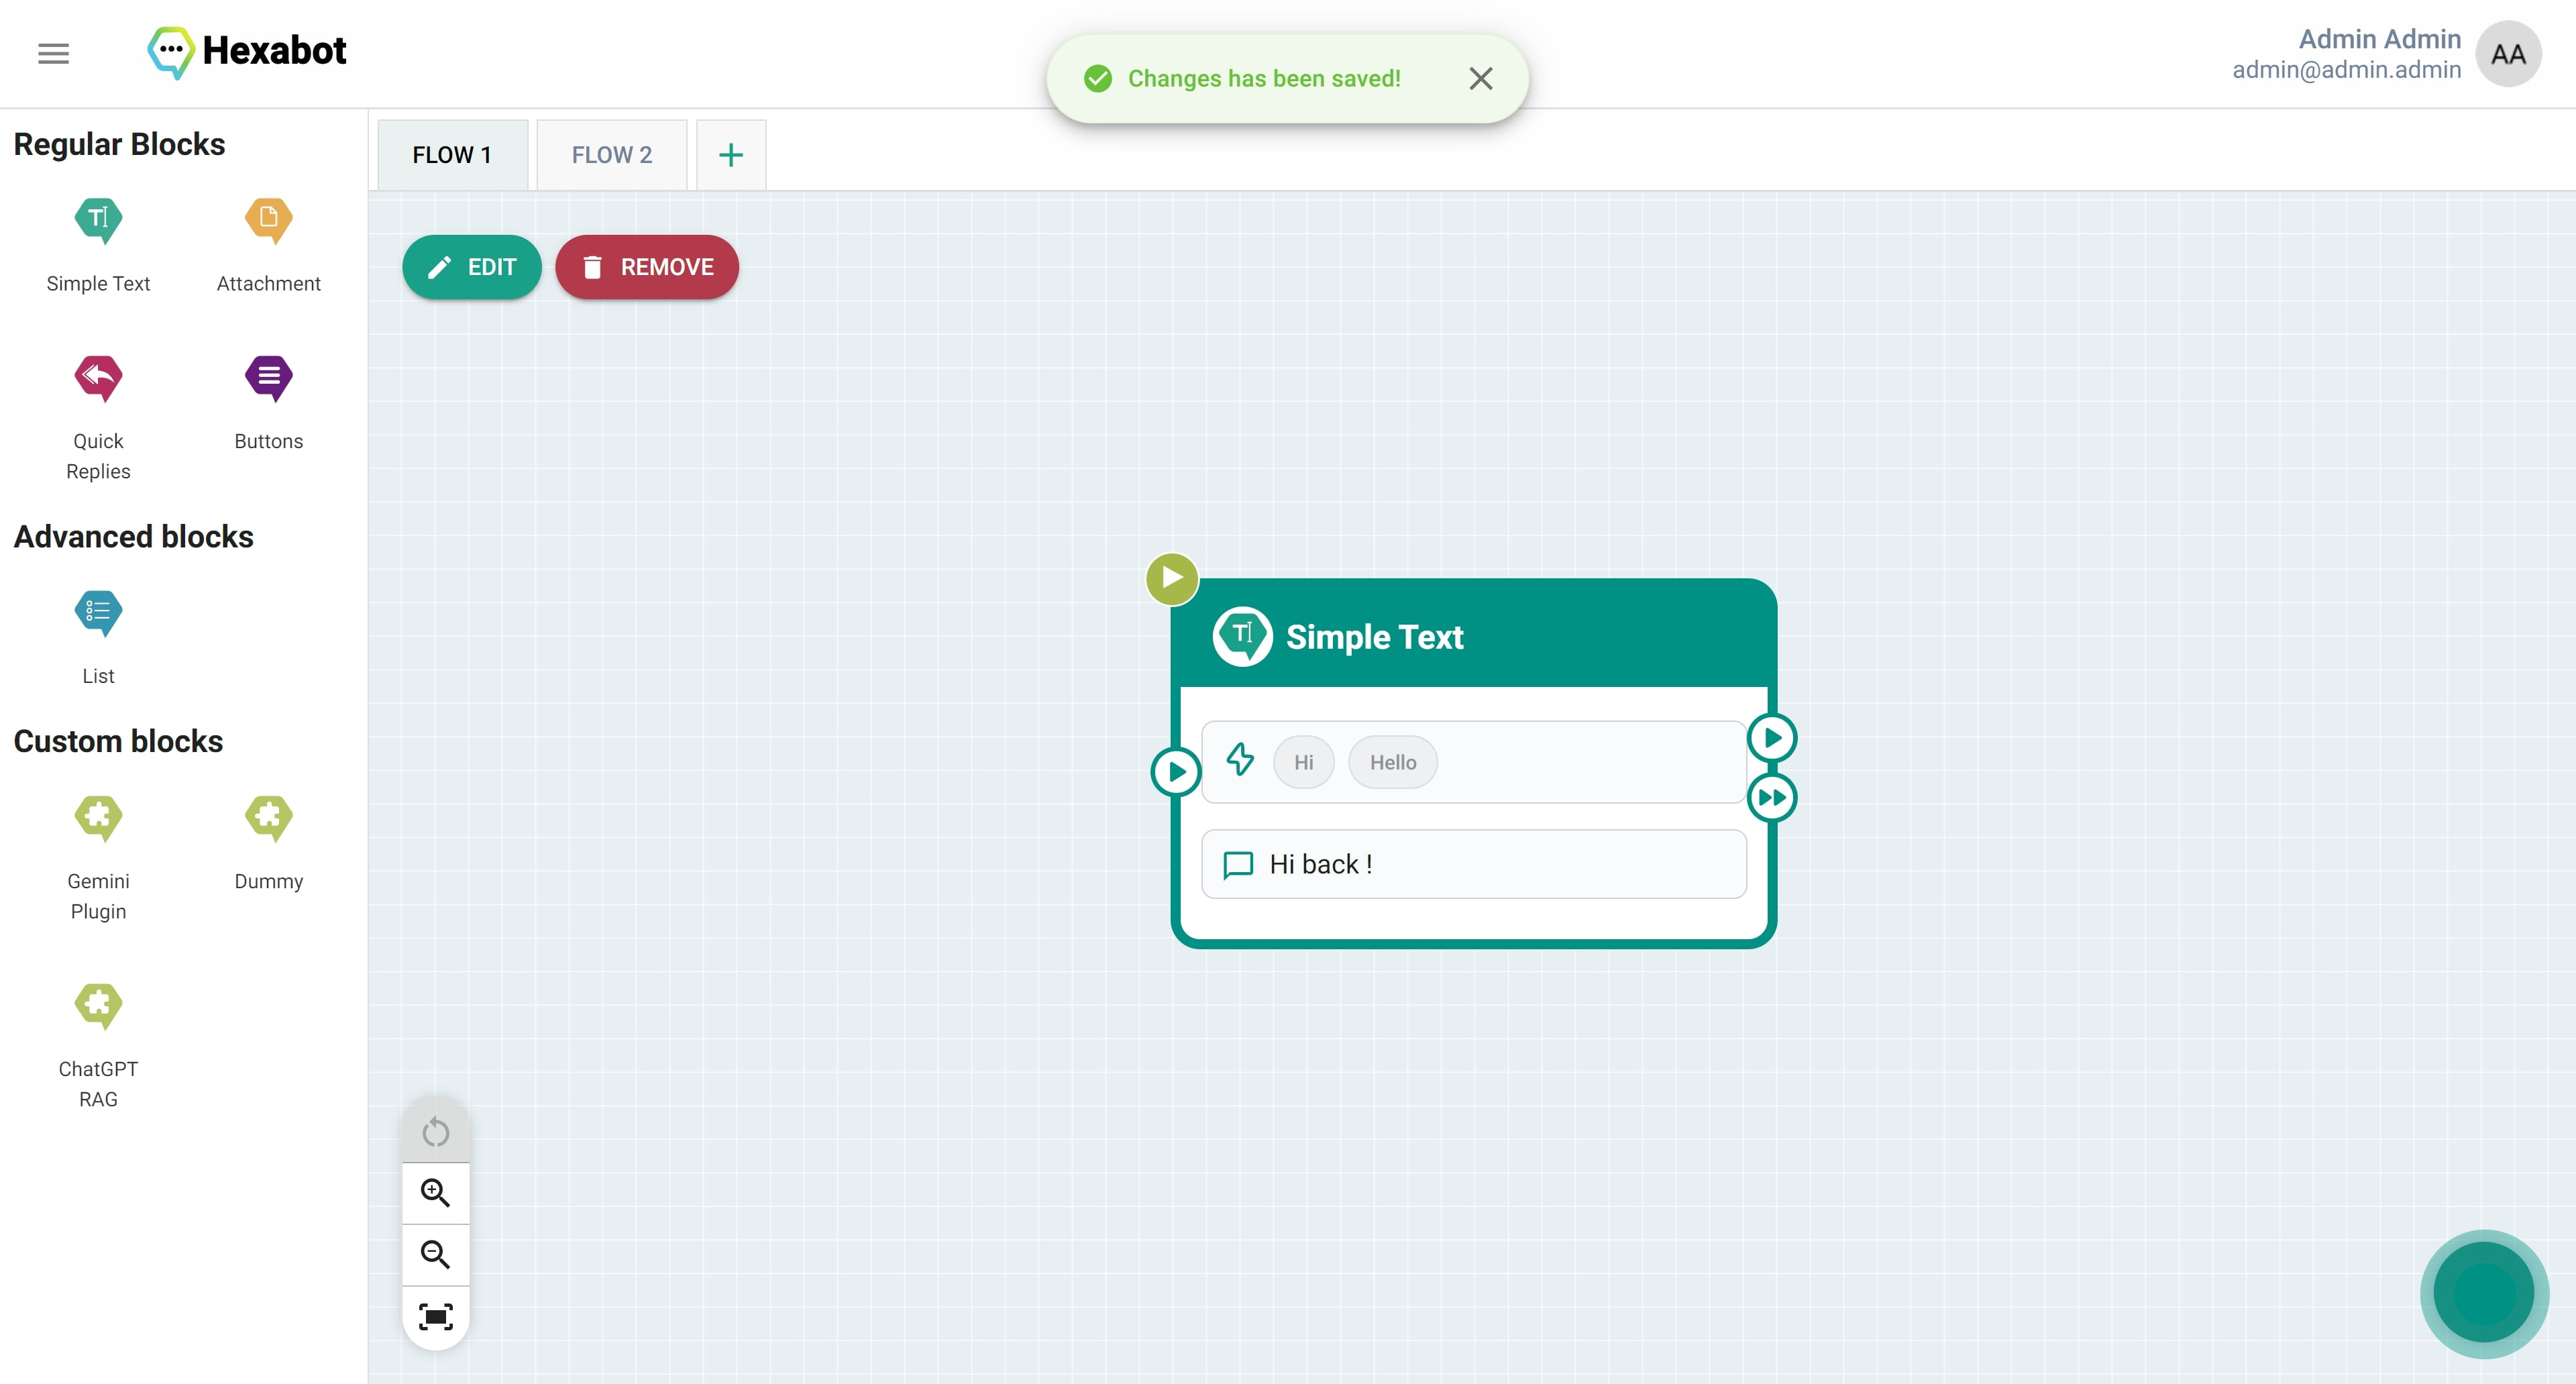
Task: Switch to the FLOW 2 tab
Action: click(611, 155)
